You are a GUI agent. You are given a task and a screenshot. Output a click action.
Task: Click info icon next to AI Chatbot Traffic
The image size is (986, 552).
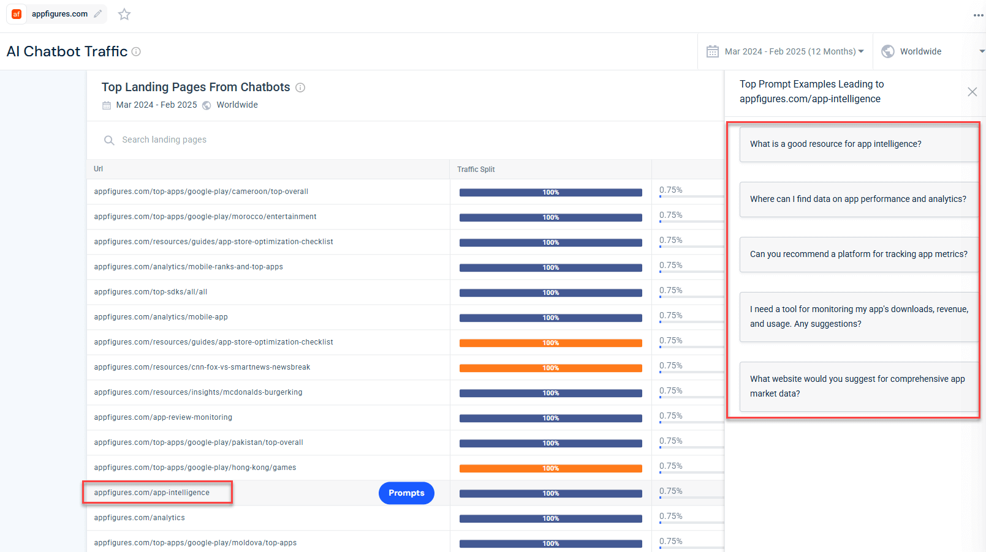click(x=136, y=52)
